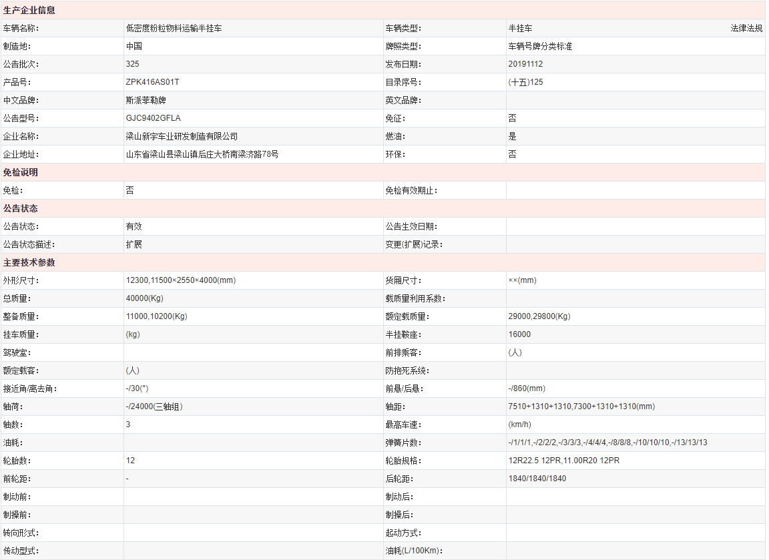Click the 生产企业信息 section header
The height and width of the screenshot is (560, 769).
tap(29, 11)
